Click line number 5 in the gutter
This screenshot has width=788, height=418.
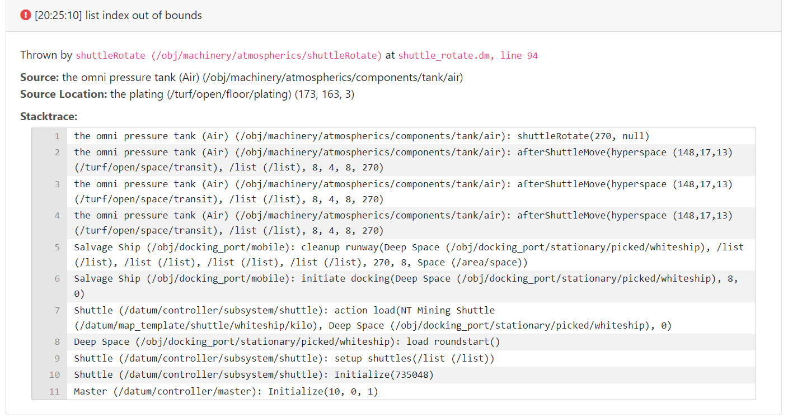click(x=57, y=247)
